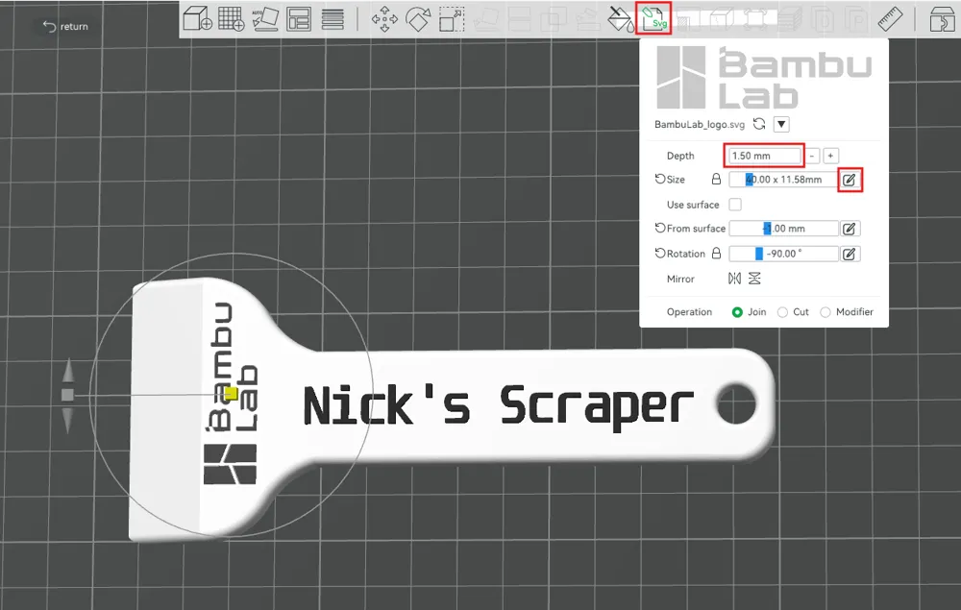Open the Assembly view icon
The image size is (961, 610).
[x=942, y=19]
